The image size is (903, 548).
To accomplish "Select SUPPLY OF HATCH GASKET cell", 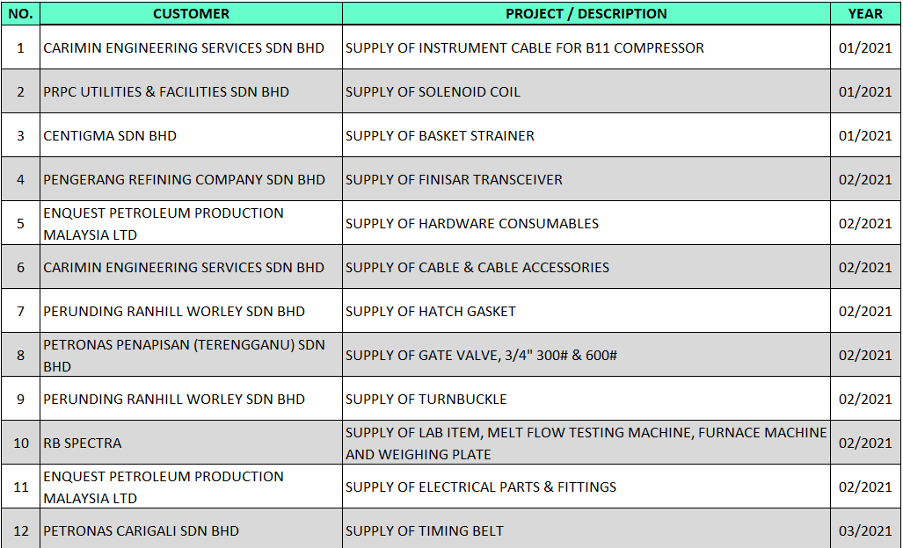I will tap(431, 311).
